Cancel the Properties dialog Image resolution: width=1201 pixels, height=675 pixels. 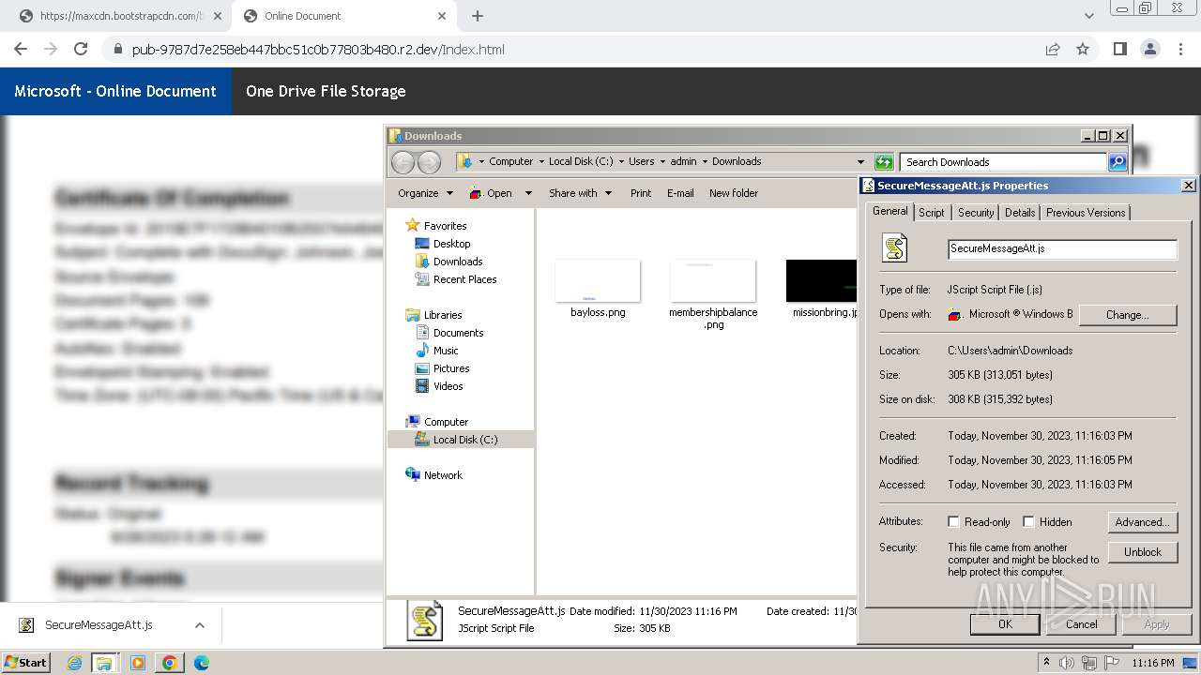[1081, 624]
